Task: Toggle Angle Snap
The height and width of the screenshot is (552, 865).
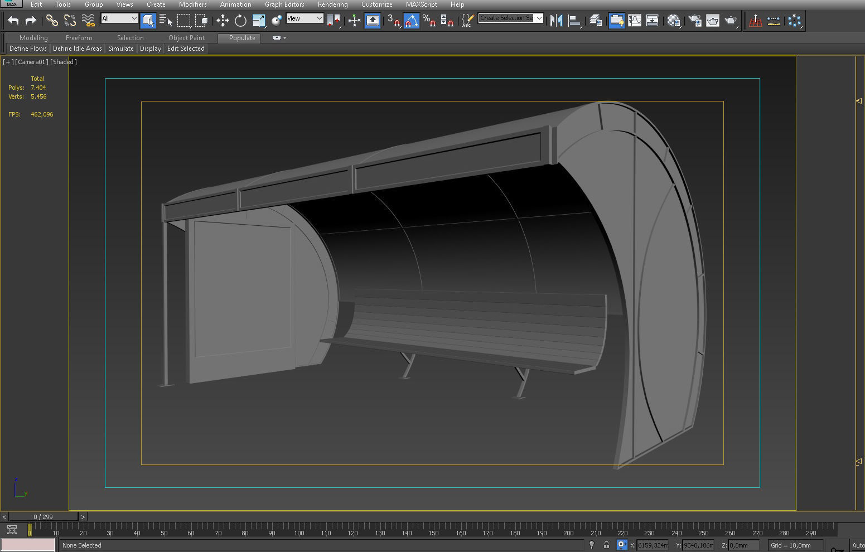Action: click(411, 21)
